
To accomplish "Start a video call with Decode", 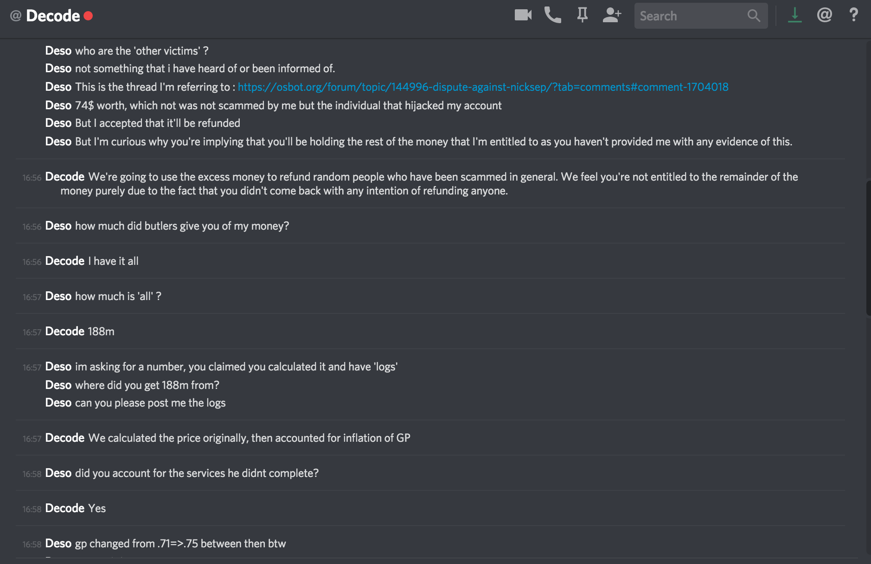I will coord(523,15).
